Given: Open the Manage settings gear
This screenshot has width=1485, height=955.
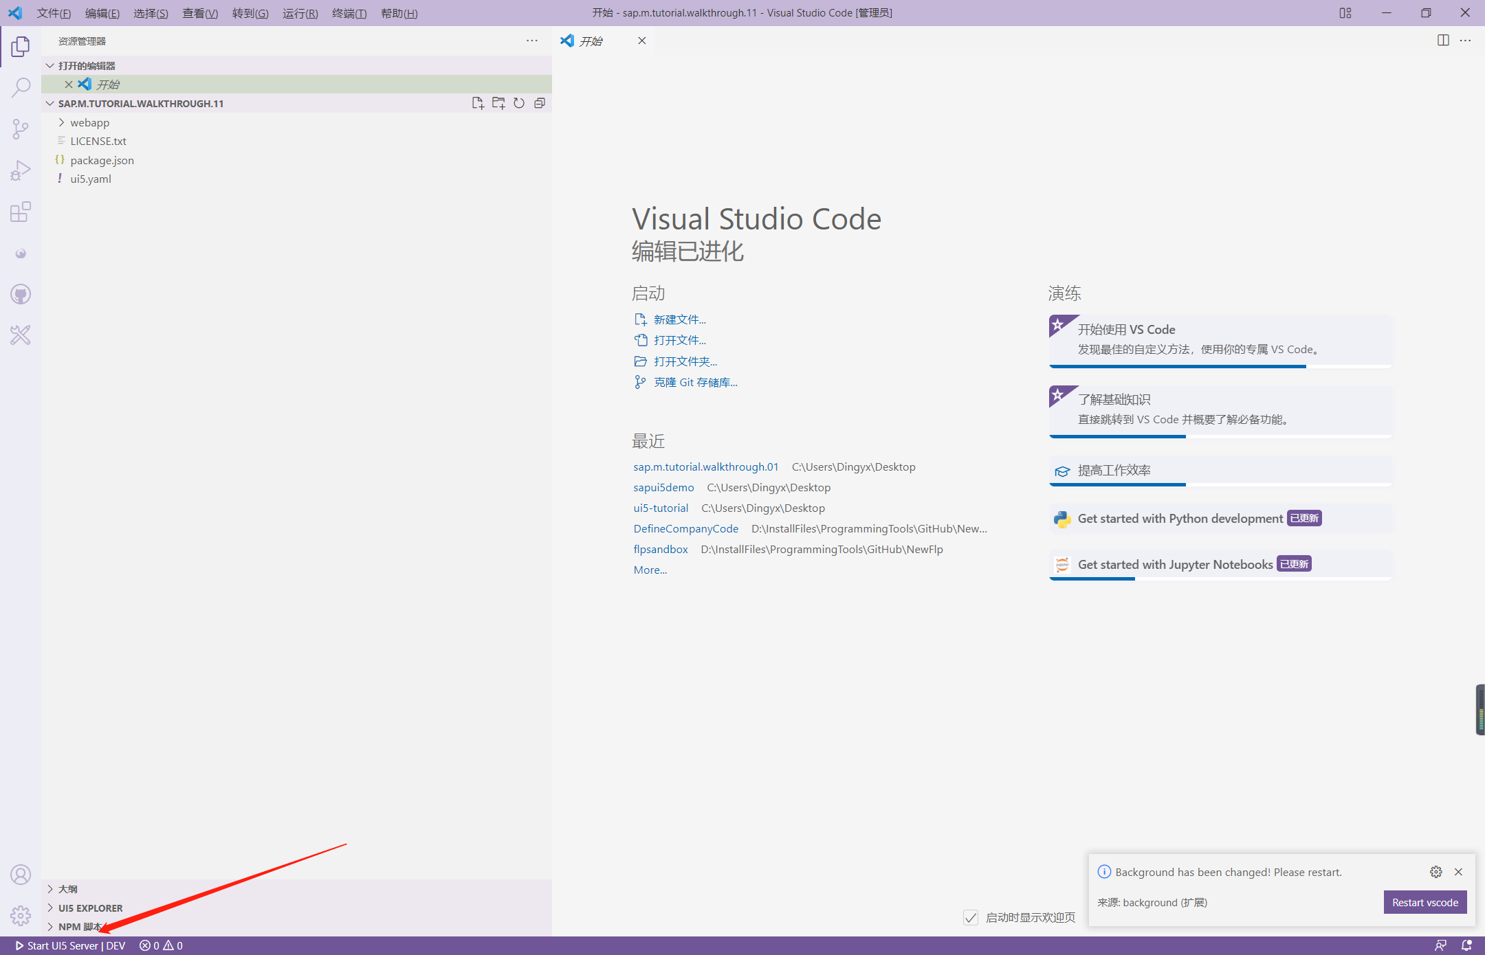Looking at the screenshot, I should (21, 916).
